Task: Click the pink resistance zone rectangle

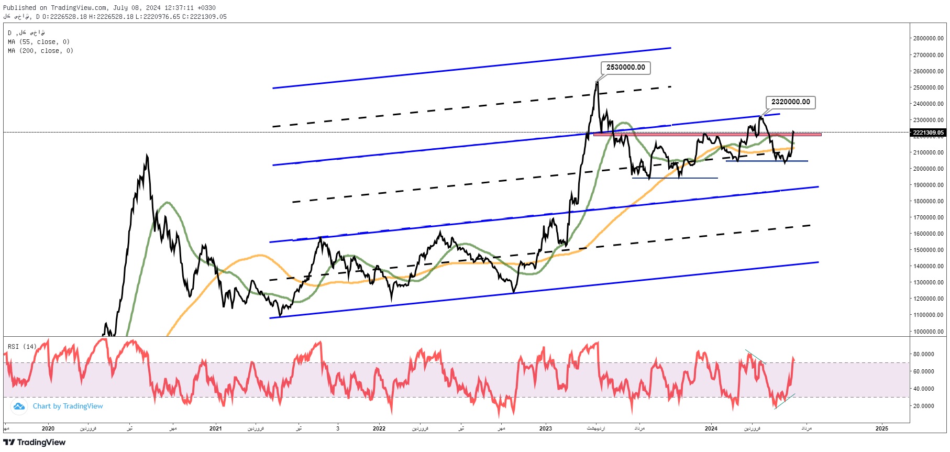Action: click(x=707, y=135)
